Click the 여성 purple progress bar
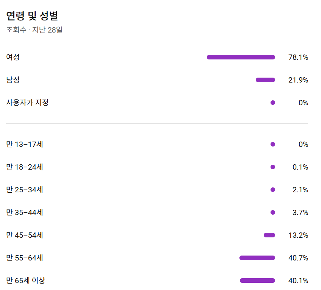This screenshot has width=321, height=290. 241,57
